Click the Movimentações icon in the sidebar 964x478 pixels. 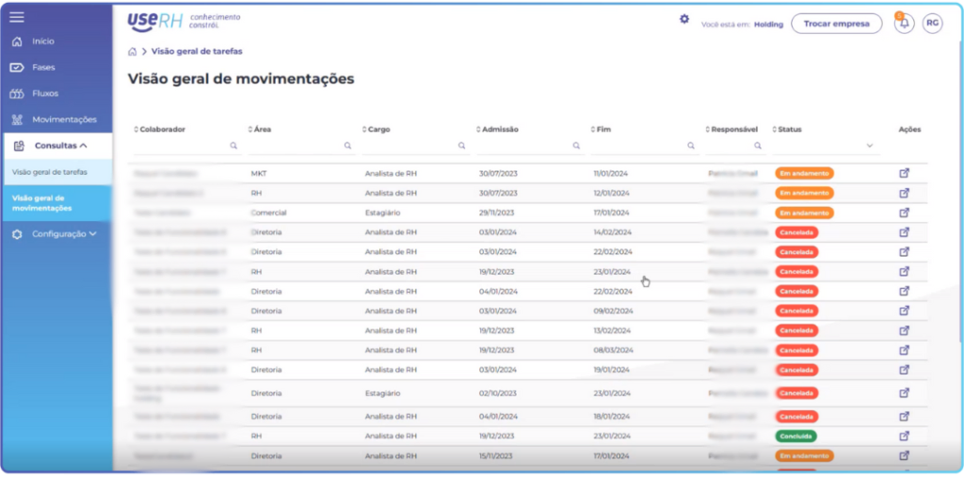17,119
